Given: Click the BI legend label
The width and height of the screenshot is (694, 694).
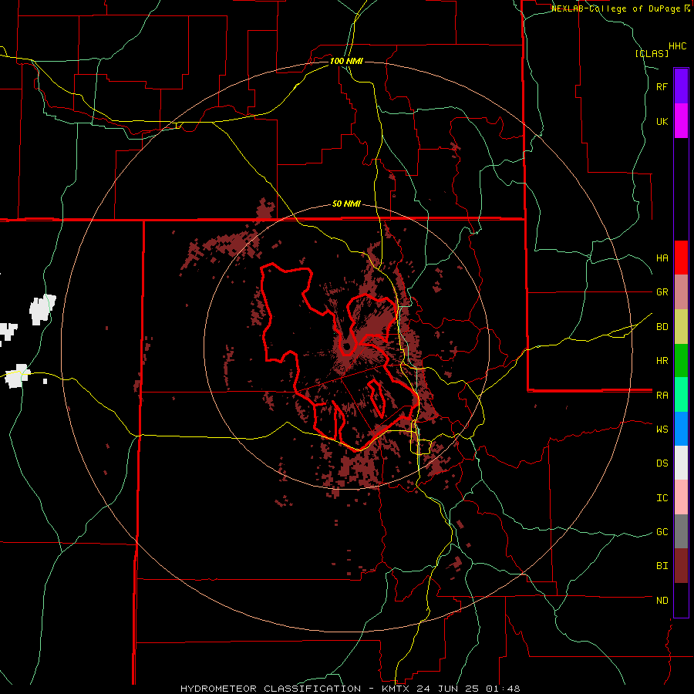Looking at the screenshot, I should coord(662,566).
